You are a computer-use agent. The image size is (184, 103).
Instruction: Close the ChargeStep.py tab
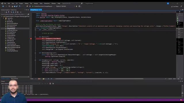click(41, 10)
